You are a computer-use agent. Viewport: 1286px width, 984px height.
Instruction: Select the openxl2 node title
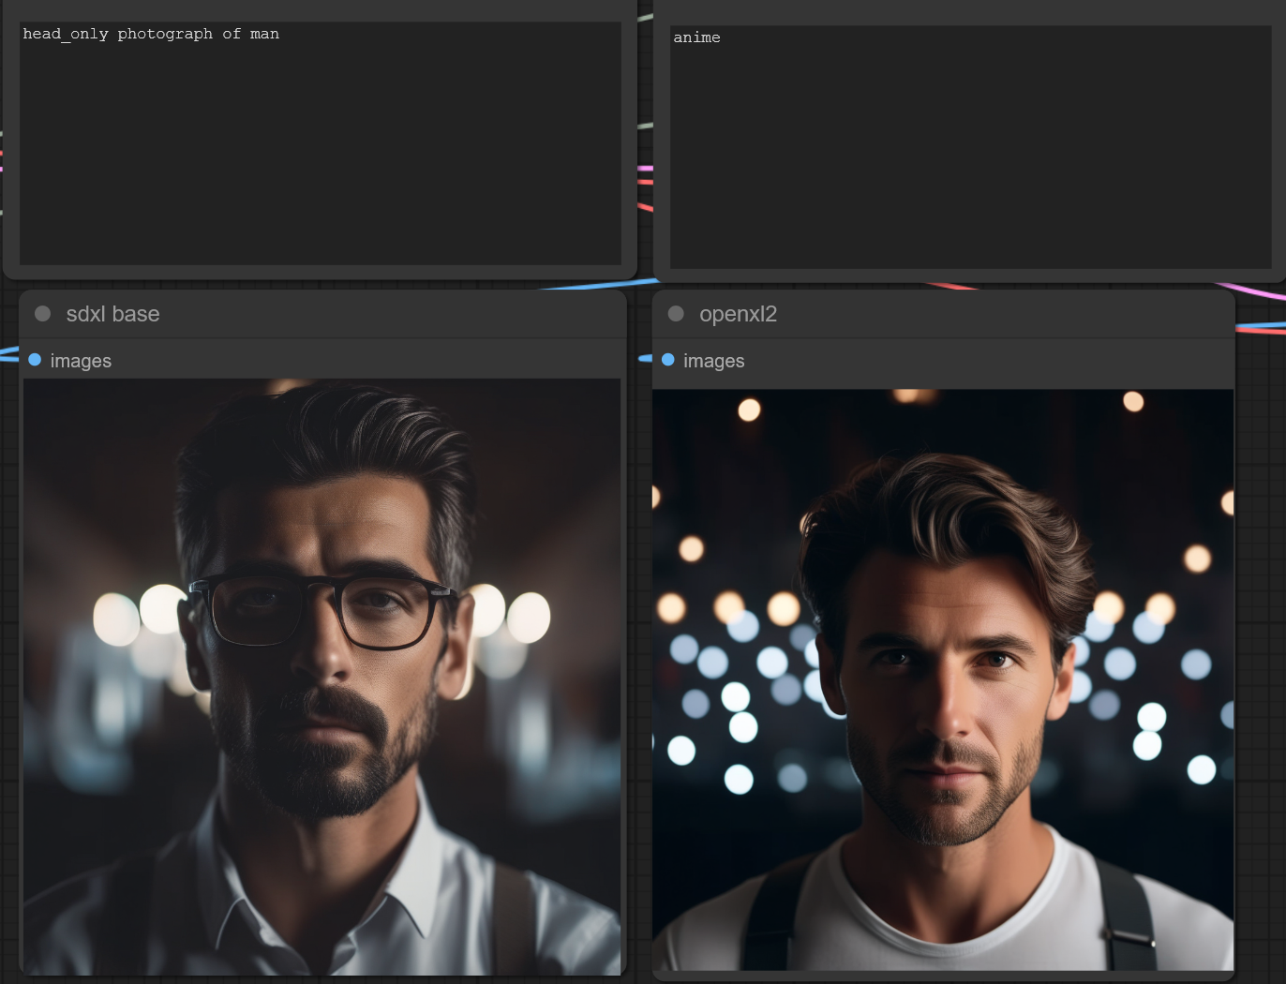[x=738, y=314]
